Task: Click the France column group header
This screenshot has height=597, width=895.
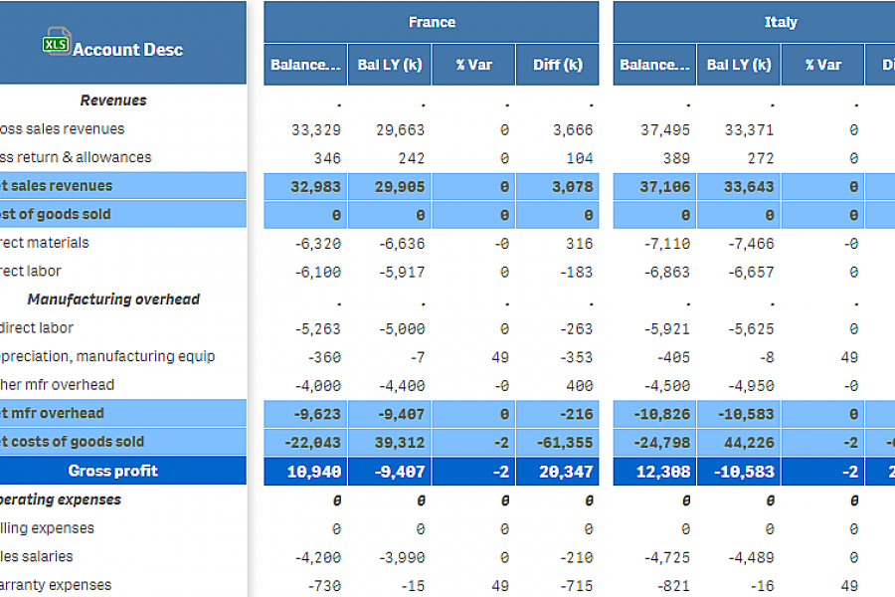Action: [432, 21]
